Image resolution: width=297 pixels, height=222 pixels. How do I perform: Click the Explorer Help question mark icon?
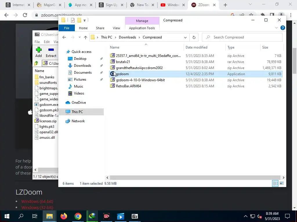click(282, 28)
